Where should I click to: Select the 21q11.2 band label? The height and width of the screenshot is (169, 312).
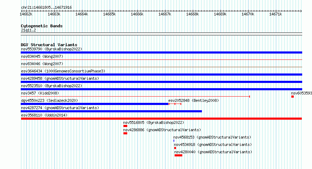(x=28, y=30)
